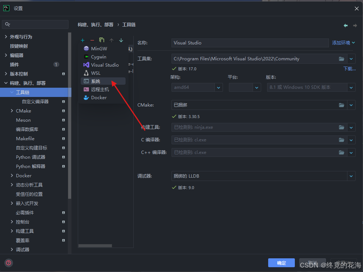Viewport: 363px width, 272px height.
Task: Open the C++ 编译器 dropdown arrow
Action: [x=351, y=152]
